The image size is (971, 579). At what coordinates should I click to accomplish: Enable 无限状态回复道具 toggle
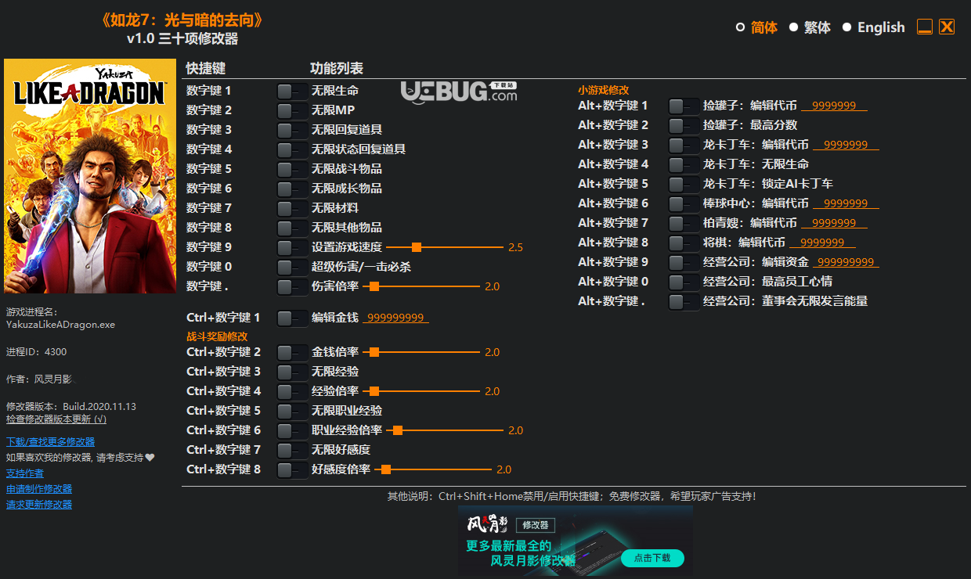[292, 149]
